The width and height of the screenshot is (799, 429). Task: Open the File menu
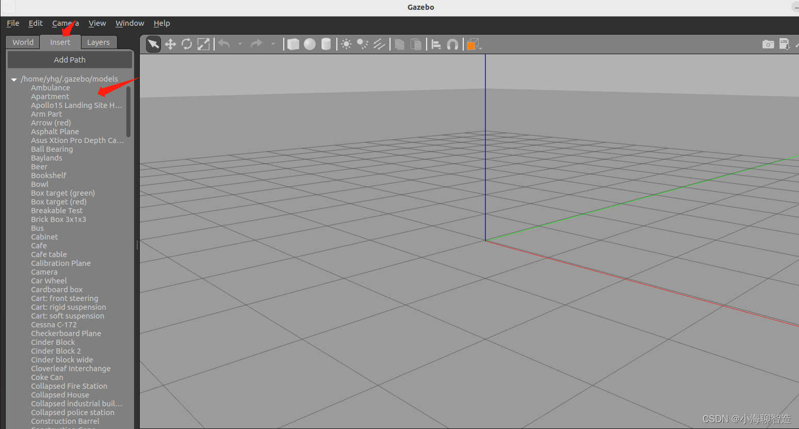pos(13,23)
